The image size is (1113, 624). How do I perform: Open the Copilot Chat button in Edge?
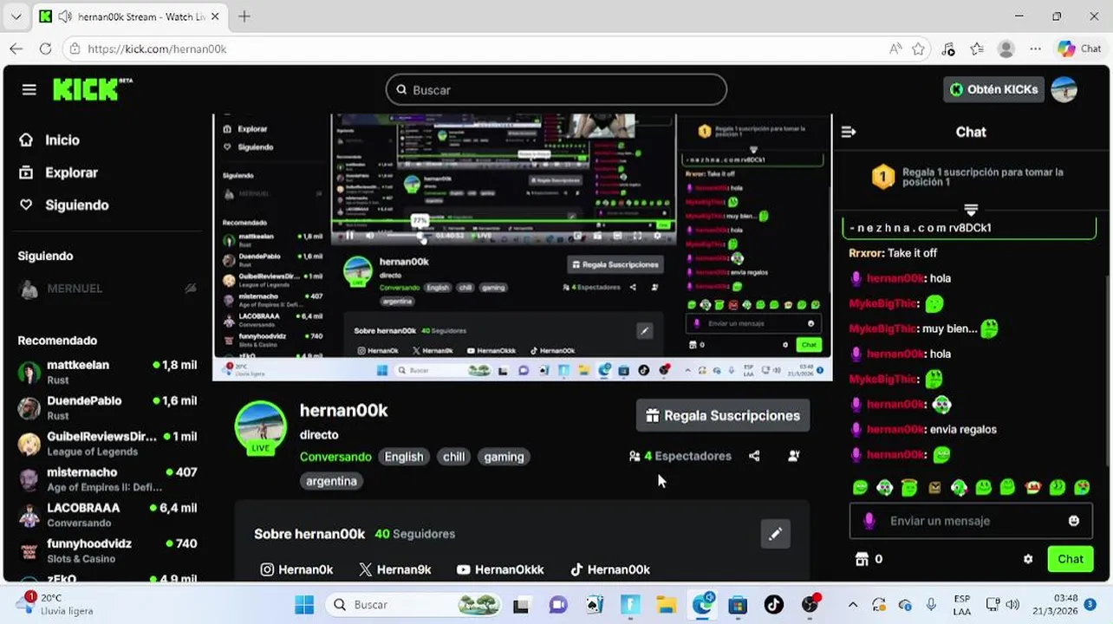coord(1079,49)
